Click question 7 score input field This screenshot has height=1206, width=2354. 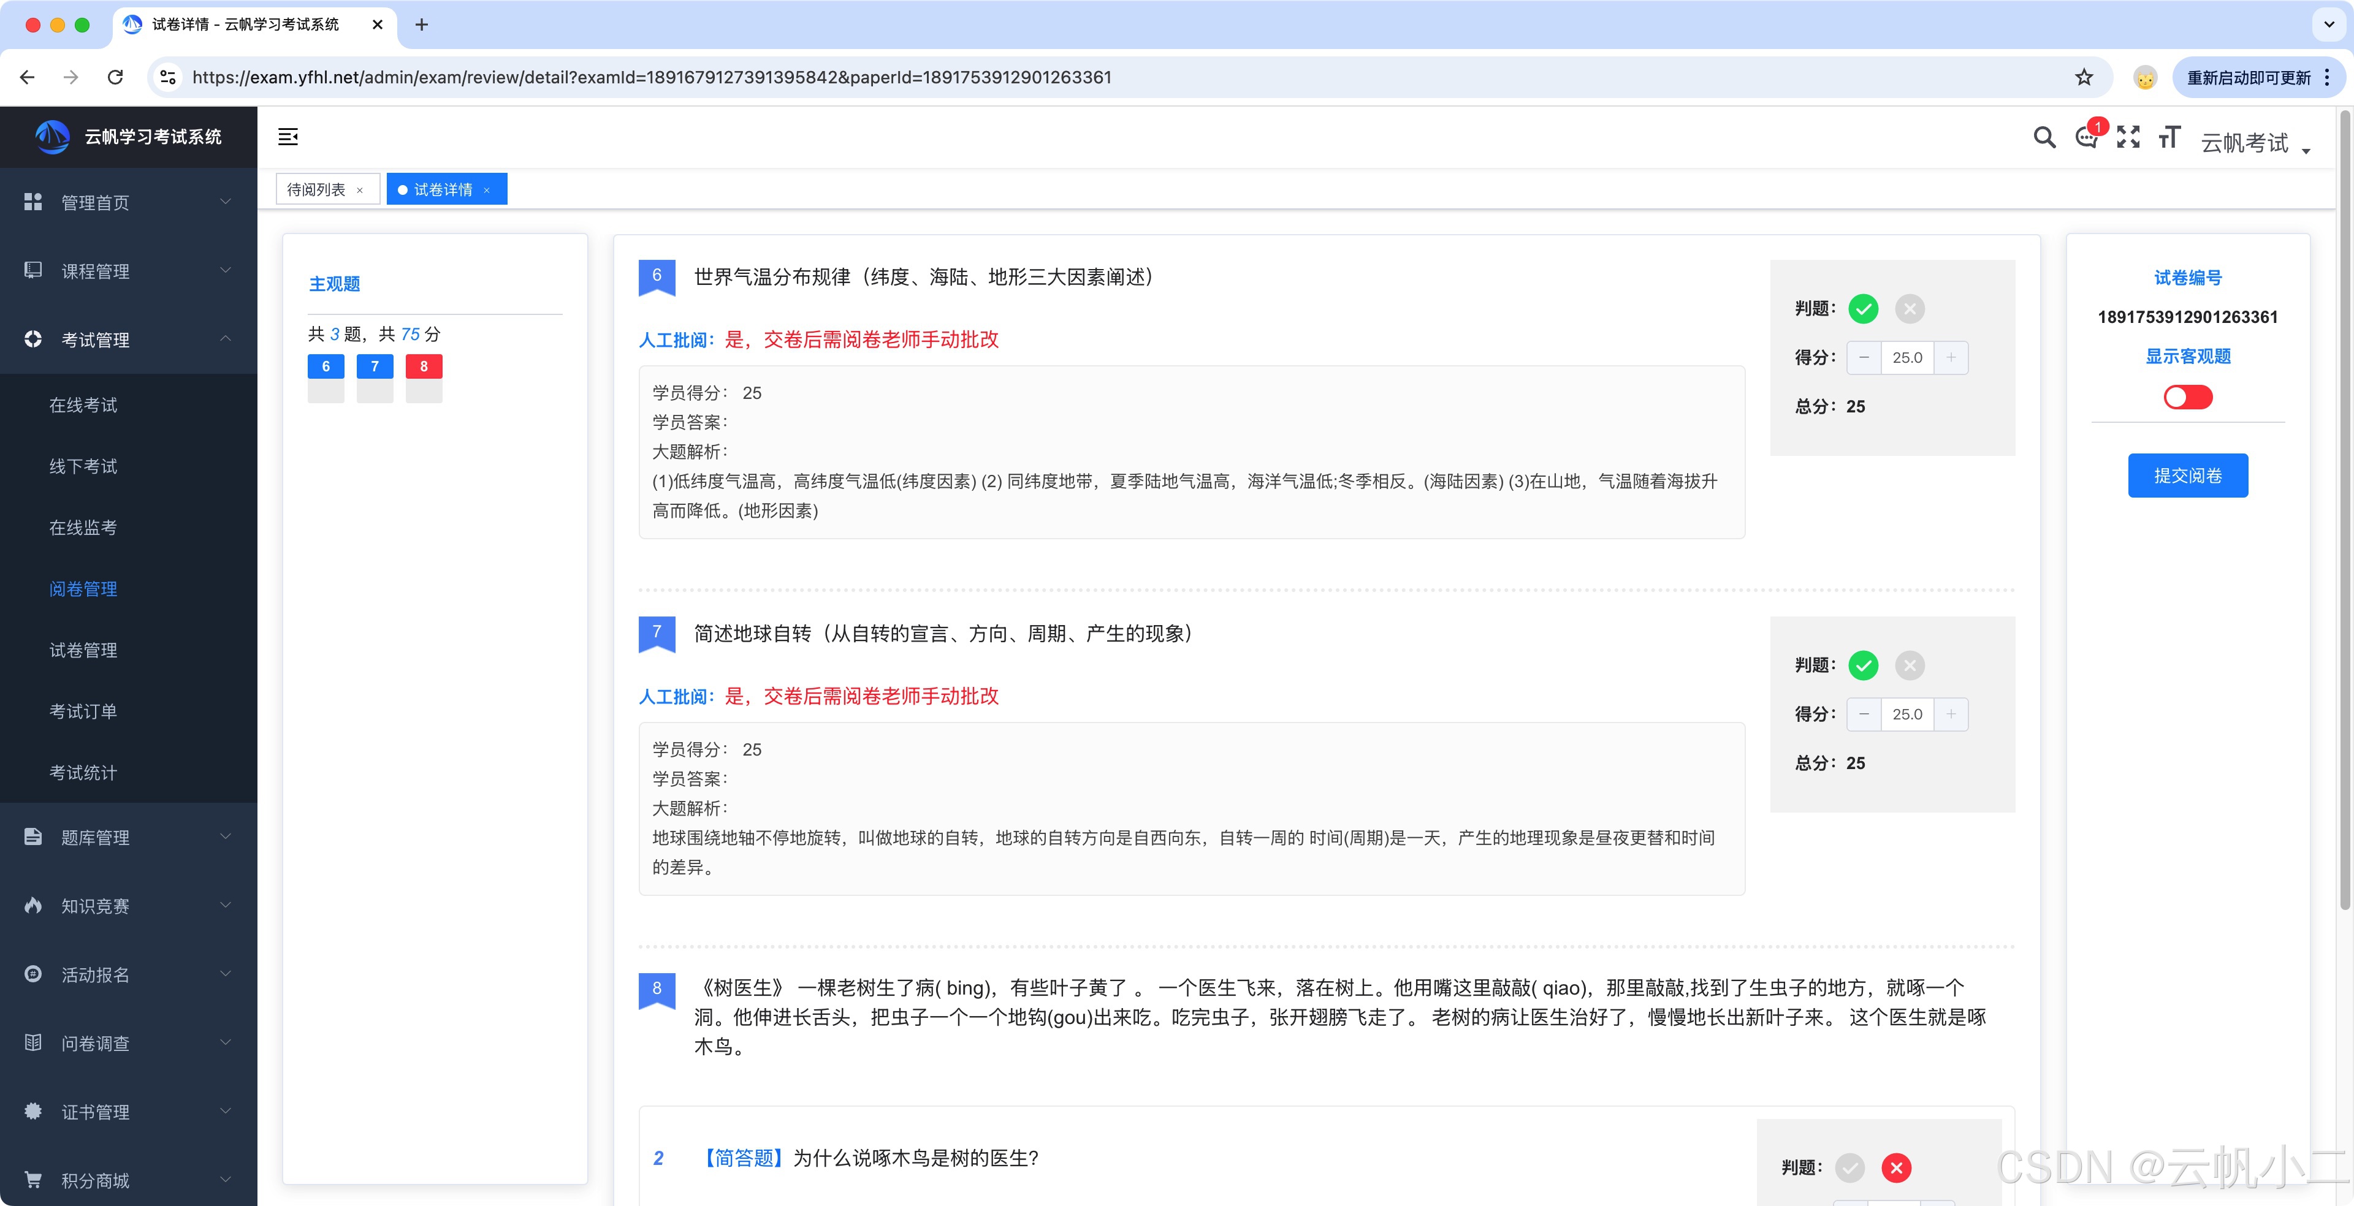pyautogui.click(x=1907, y=715)
